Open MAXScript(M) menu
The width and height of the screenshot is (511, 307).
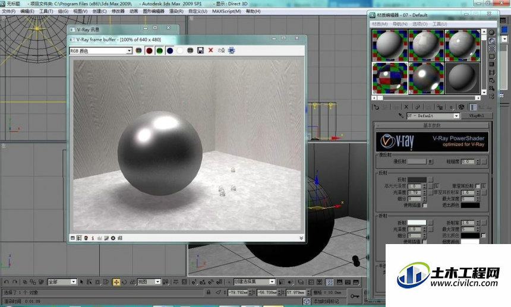(x=226, y=11)
